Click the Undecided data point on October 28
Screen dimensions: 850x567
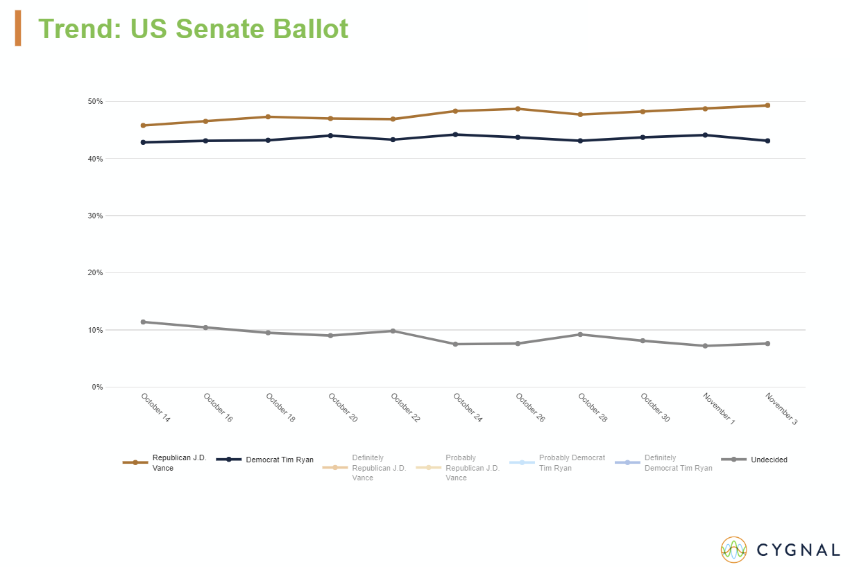coord(580,334)
